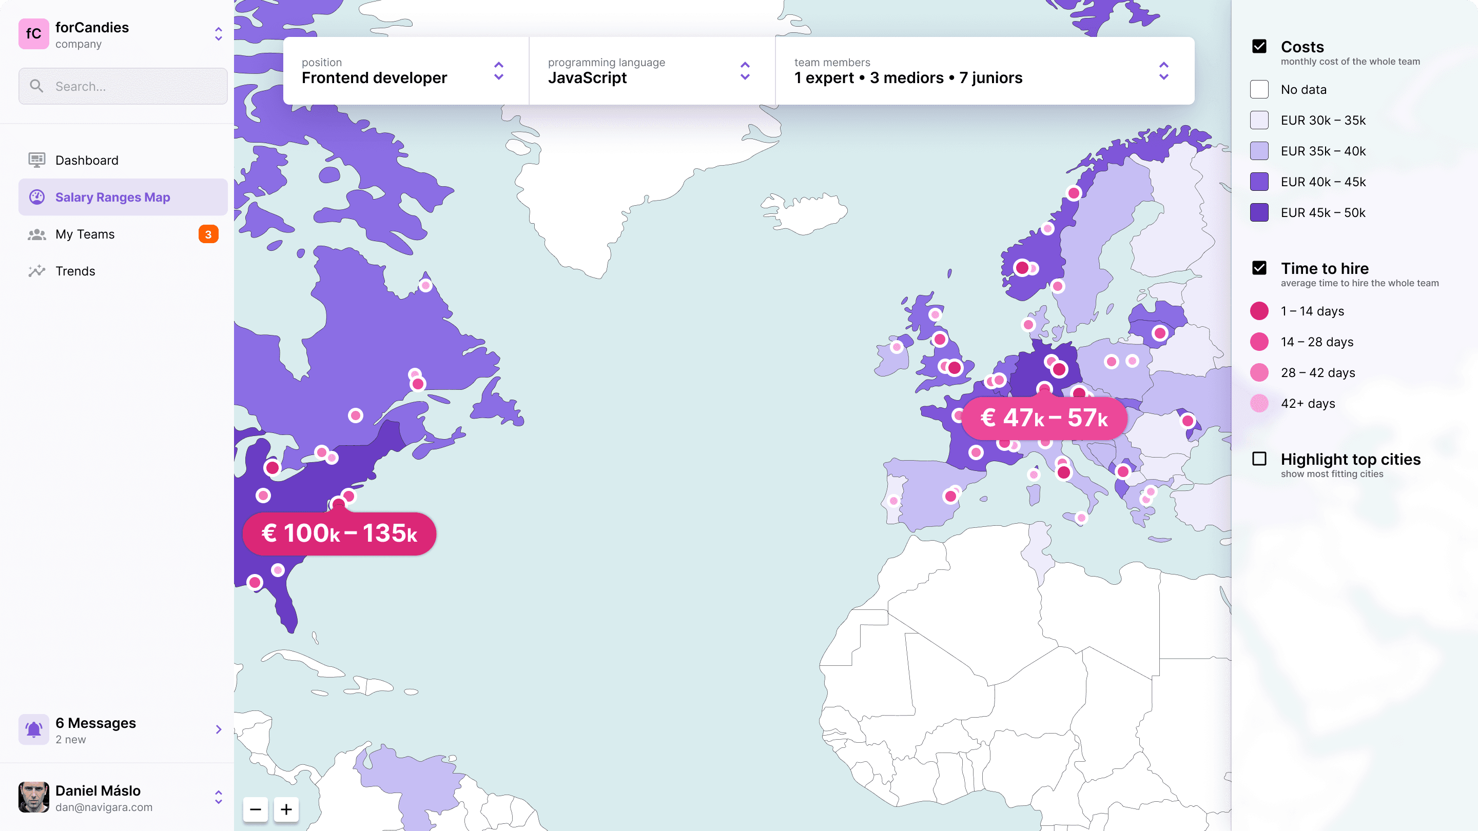Click the EUR 35k – 40k color swatch

1259,151
